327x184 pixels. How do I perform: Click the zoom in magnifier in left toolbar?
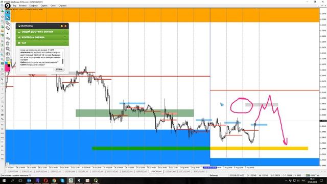coord(2,55)
